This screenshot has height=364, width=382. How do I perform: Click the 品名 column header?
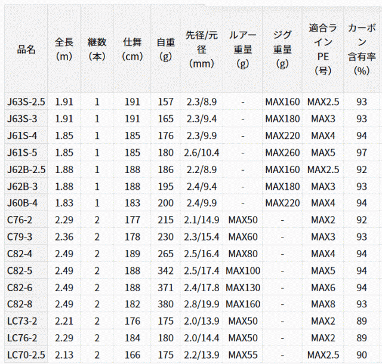pyautogui.click(x=26, y=49)
